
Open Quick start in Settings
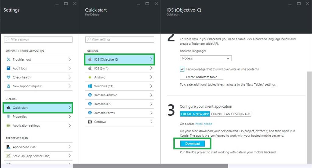(38, 107)
